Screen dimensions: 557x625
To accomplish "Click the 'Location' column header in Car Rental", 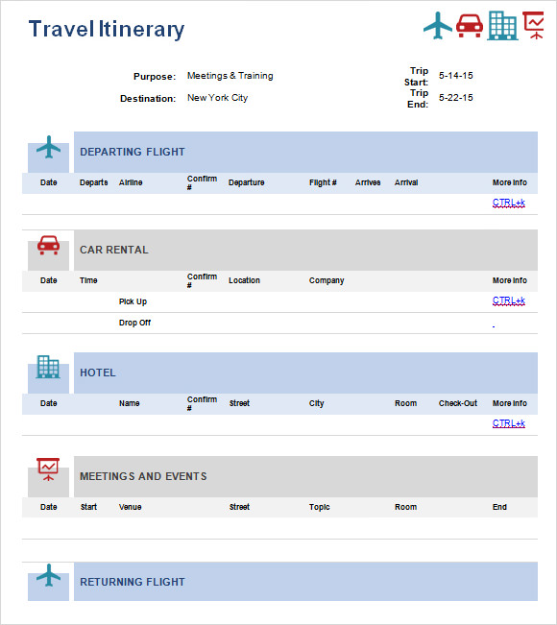I will [244, 280].
